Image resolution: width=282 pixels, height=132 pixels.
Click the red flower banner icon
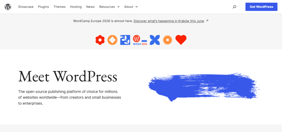pyautogui.click(x=100, y=40)
